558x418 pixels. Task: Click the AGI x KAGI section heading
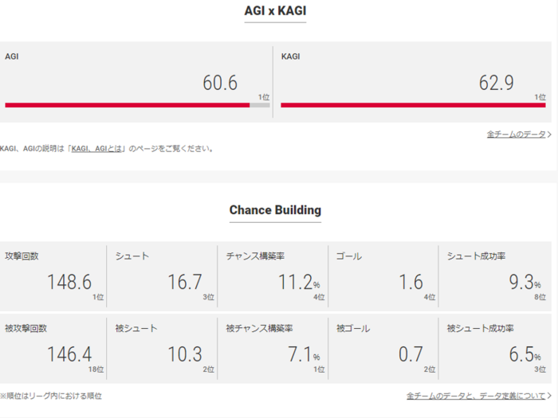pos(275,11)
